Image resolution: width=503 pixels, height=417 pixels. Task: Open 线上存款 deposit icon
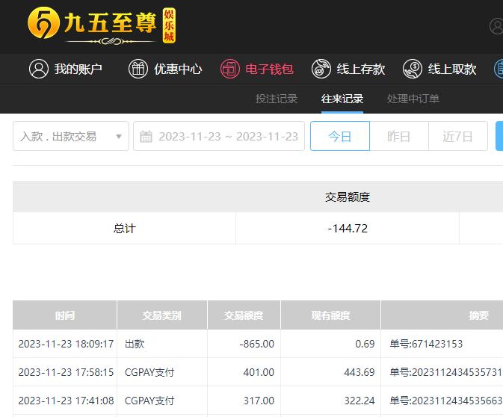321,69
